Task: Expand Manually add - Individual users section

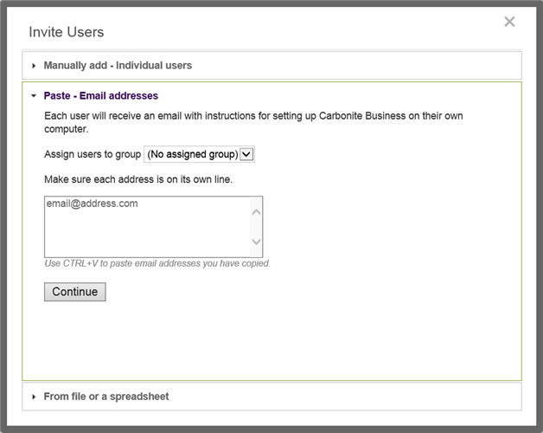Action: [271, 66]
